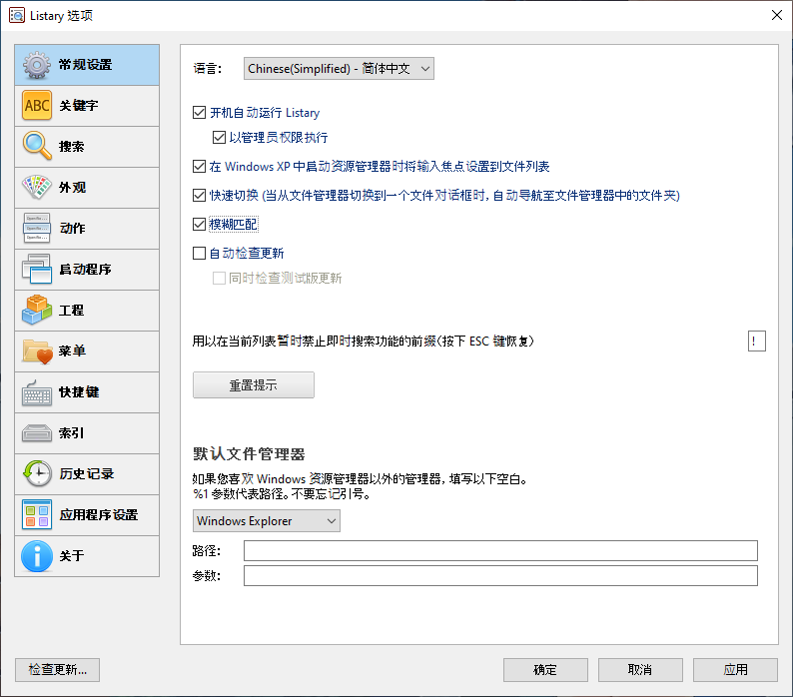793x697 pixels.
Task: Select the color swatches 外观 icon
Action: (37, 188)
